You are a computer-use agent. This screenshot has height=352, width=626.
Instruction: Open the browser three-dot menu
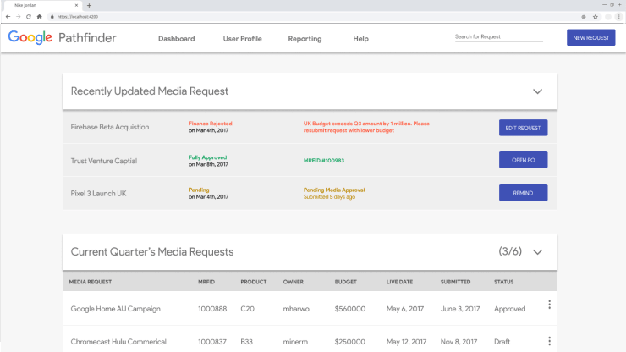[619, 17]
